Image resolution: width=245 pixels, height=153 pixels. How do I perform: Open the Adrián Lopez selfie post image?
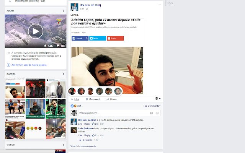(x=107, y=70)
